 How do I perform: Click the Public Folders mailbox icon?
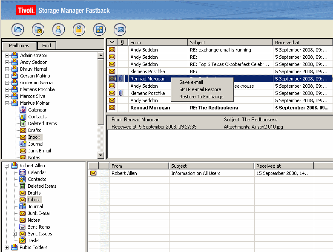pos(14,247)
